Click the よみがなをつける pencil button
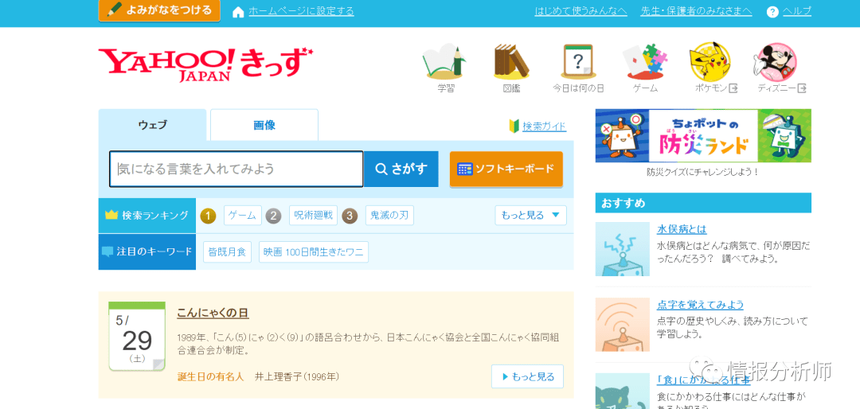Viewport: 860px width, 409px height. pos(159,10)
